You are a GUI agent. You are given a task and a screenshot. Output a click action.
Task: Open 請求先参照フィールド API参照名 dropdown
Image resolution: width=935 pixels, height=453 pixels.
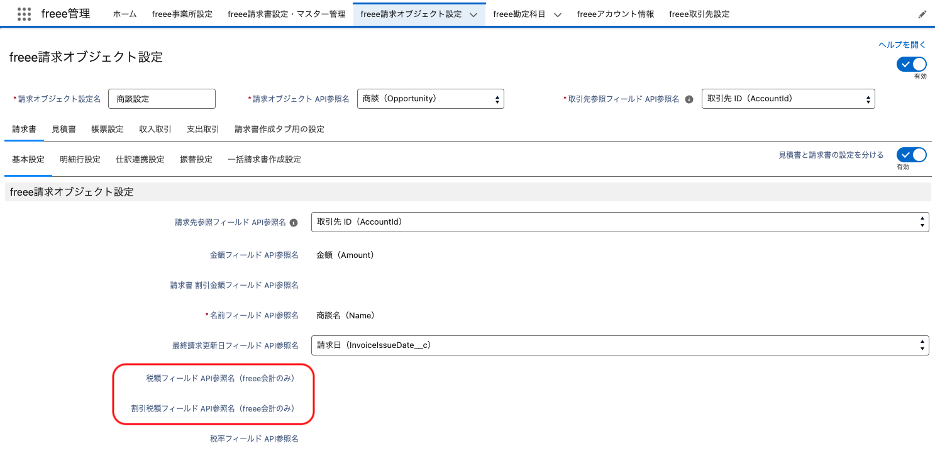click(x=620, y=222)
